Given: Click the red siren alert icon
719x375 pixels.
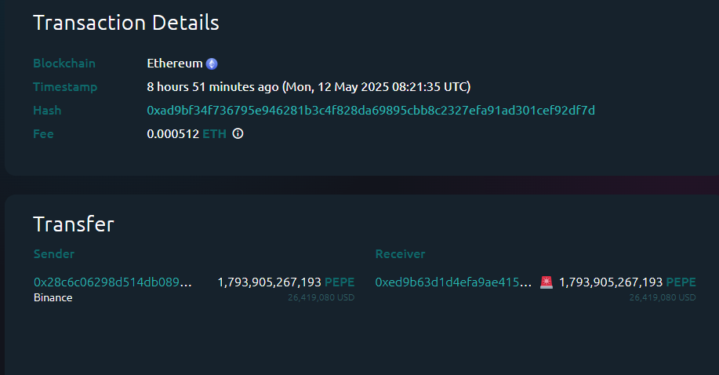Looking at the screenshot, I should coord(547,282).
